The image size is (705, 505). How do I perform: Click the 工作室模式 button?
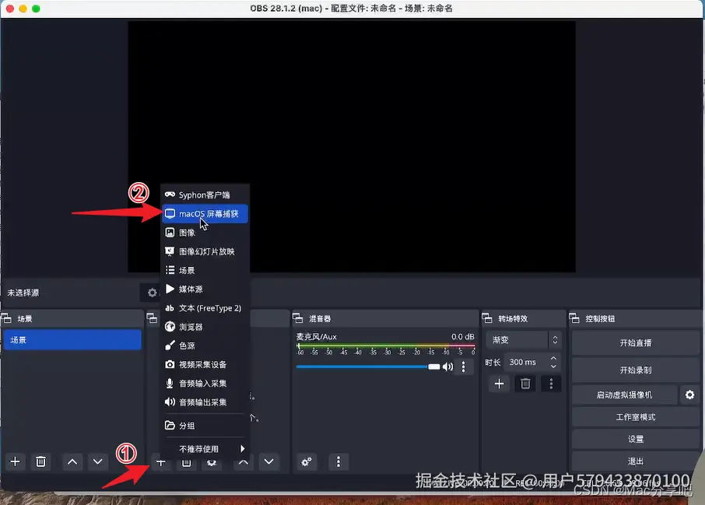[x=634, y=416]
